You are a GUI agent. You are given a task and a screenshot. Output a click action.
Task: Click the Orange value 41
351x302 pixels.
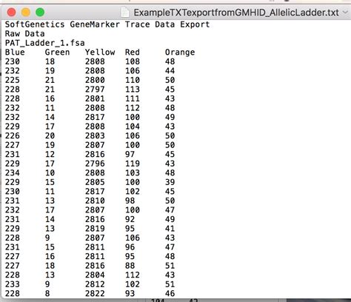[170, 229]
